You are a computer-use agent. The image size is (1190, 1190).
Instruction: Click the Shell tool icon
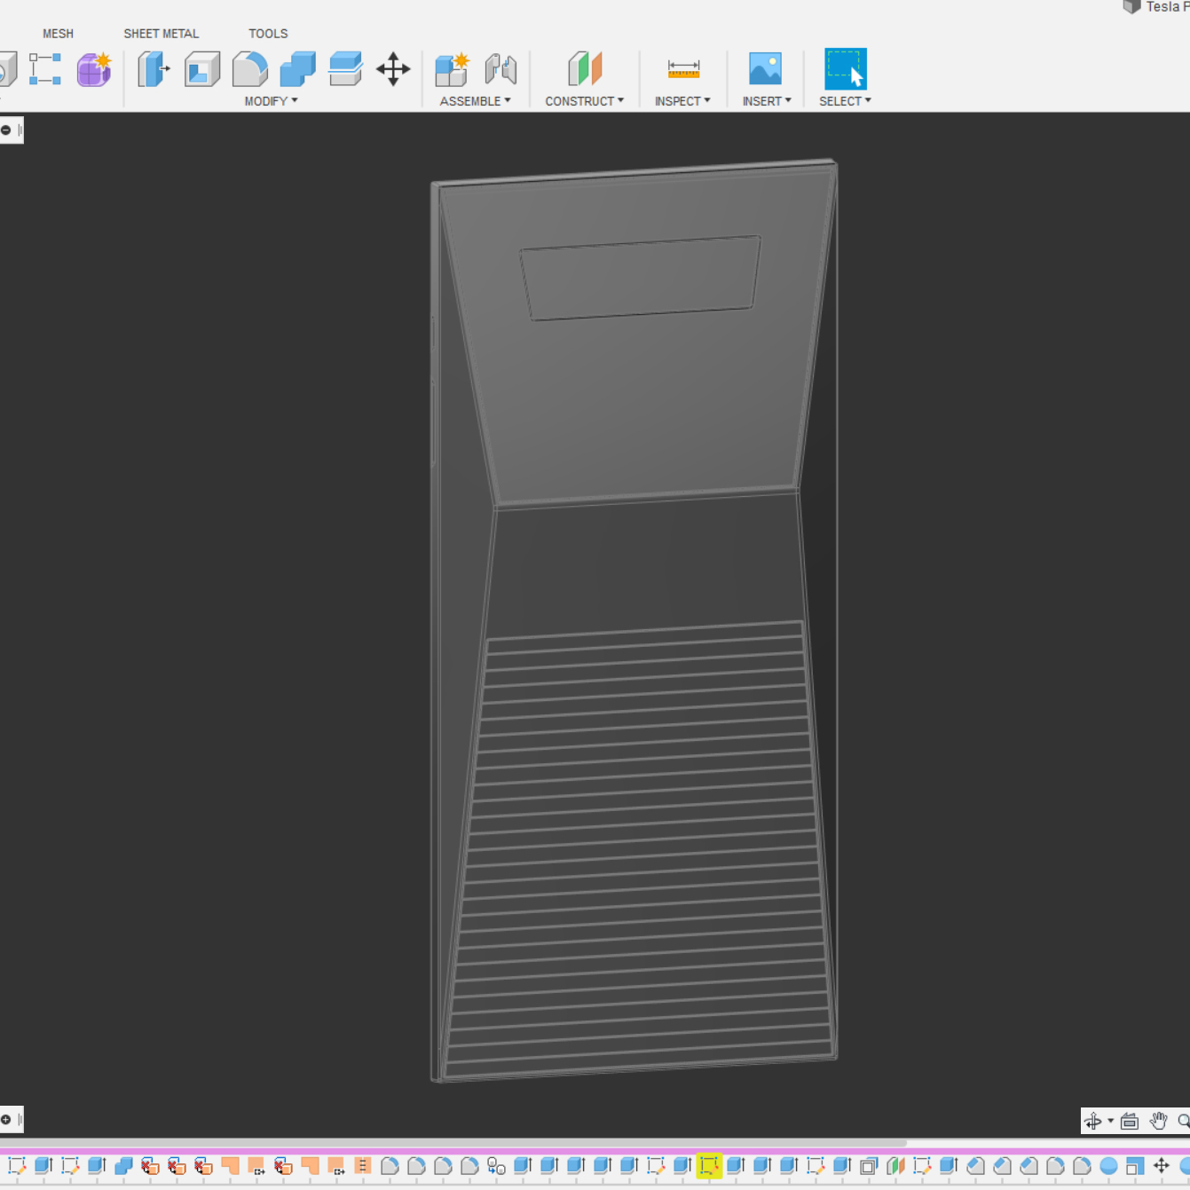[202, 69]
